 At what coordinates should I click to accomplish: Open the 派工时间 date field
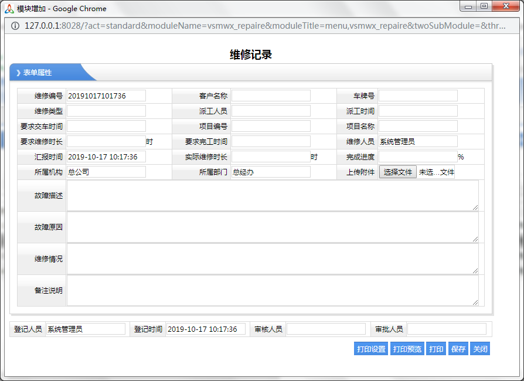417,111
